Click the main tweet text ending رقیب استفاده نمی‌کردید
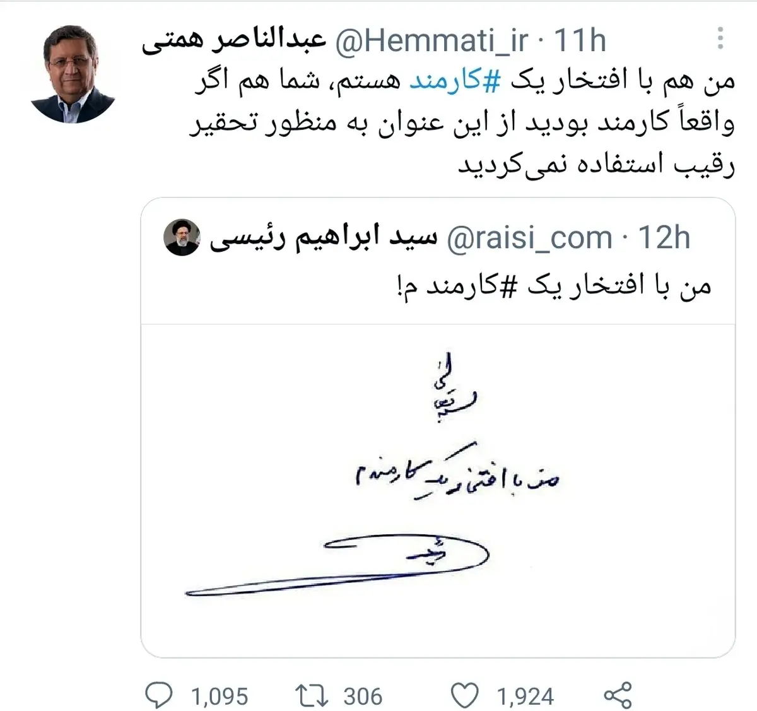 tap(596, 165)
